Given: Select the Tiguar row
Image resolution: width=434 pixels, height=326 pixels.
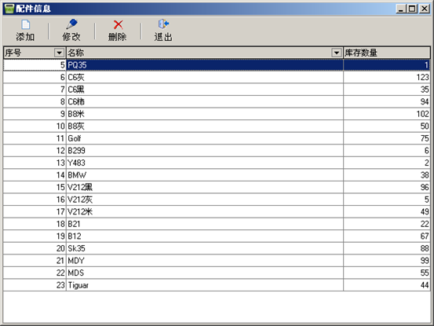Looking at the screenshot, I should tap(217, 285).
